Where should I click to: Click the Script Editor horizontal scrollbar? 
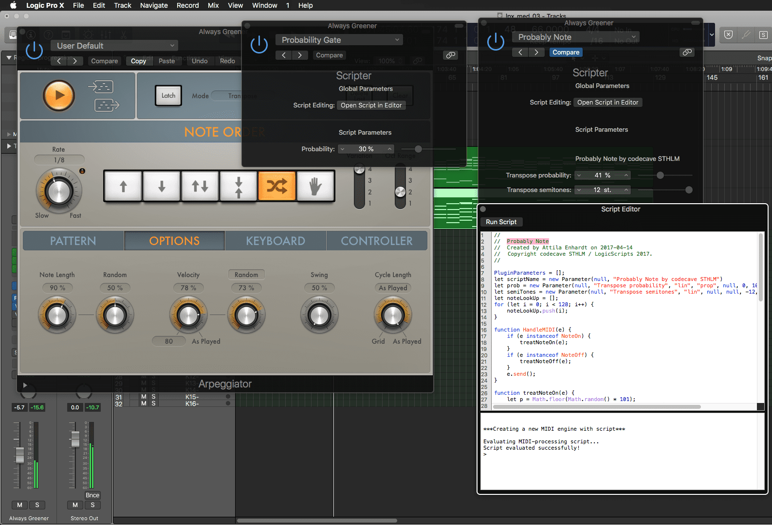[x=597, y=406]
